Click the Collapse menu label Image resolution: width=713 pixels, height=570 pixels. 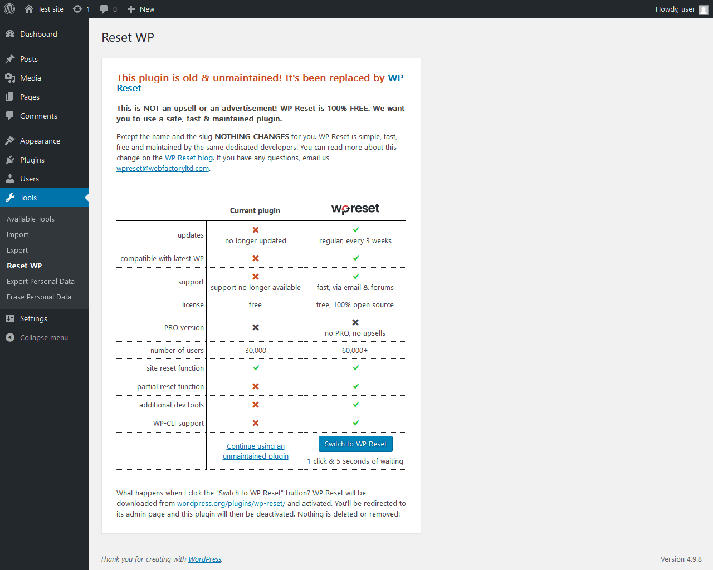coord(44,337)
